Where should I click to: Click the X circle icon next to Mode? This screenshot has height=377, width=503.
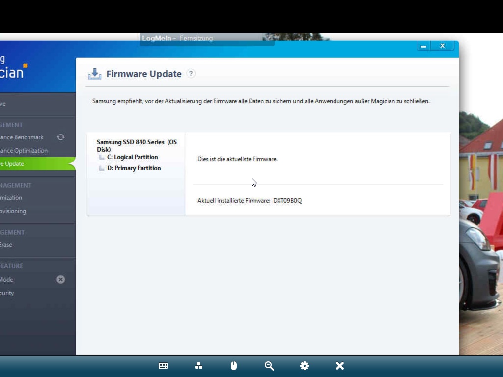(60, 279)
